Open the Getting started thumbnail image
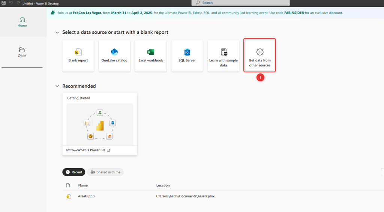Viewport: 384px width, 212px height. [100, 124]
